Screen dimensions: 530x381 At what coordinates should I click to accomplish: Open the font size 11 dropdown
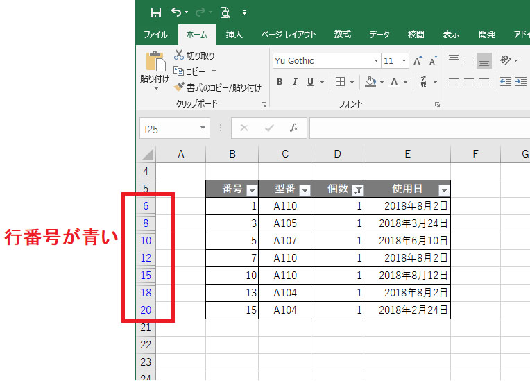(x=404, y=61)
